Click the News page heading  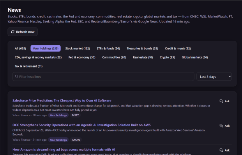[x=14, y=10]
